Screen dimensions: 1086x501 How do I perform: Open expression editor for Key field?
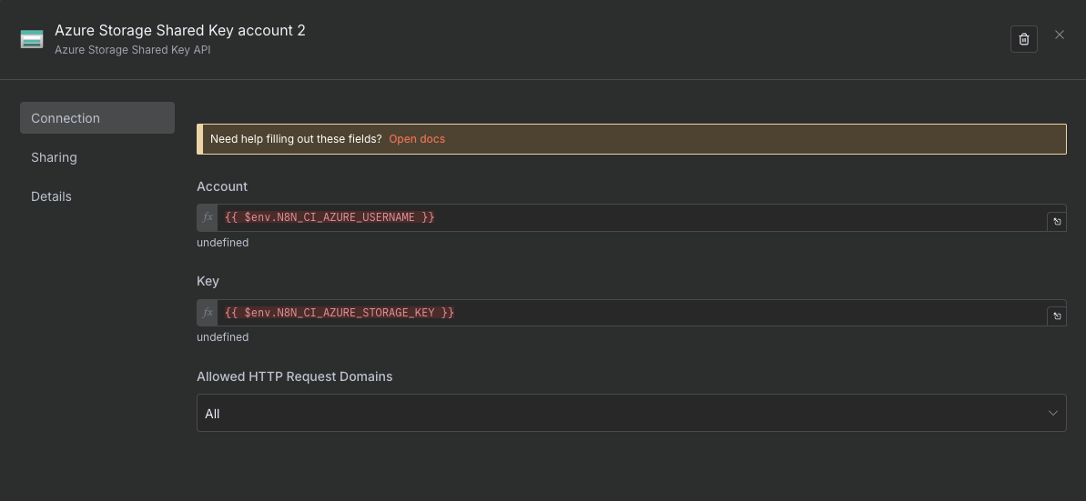coord(1056,316)
